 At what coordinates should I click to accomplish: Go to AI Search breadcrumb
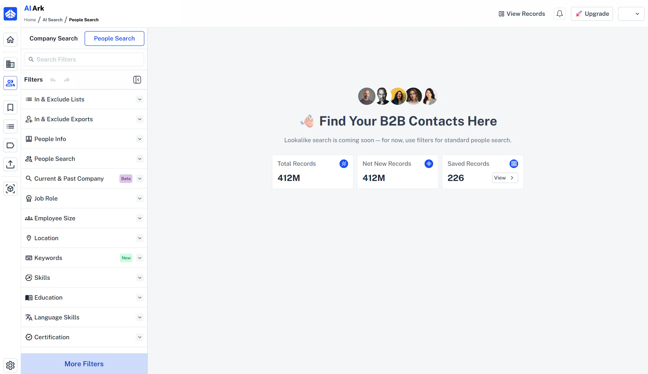tap(53, 20)
